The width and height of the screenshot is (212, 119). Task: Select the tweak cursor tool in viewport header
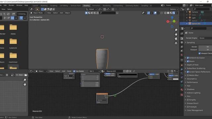tap(37, 9)
